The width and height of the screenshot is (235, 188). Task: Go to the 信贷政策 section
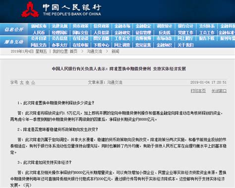(101, 26)
